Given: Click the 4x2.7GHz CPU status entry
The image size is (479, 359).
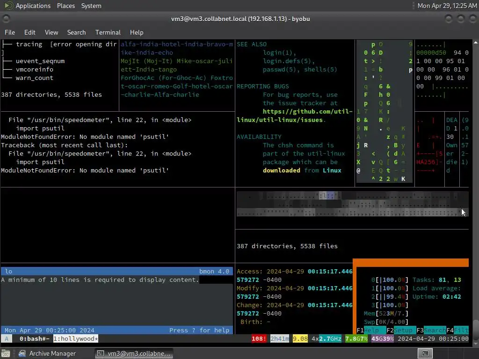Looking at the screenshot, I should pyautogui.click(x=326, y=339).
